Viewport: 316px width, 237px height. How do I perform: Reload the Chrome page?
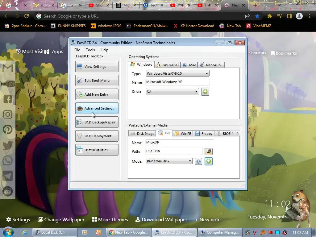(27, 16)
